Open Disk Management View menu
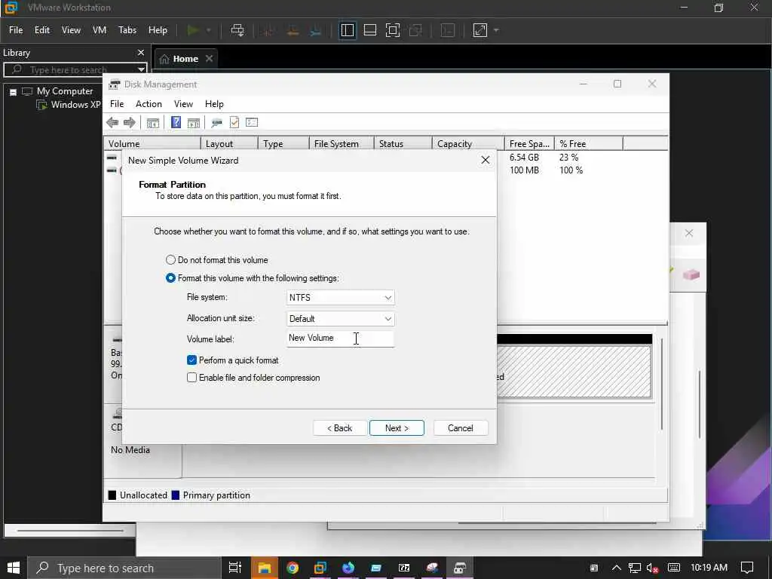Image resolution: width=772 pixels, height=579 pixels. coord(183,104)
